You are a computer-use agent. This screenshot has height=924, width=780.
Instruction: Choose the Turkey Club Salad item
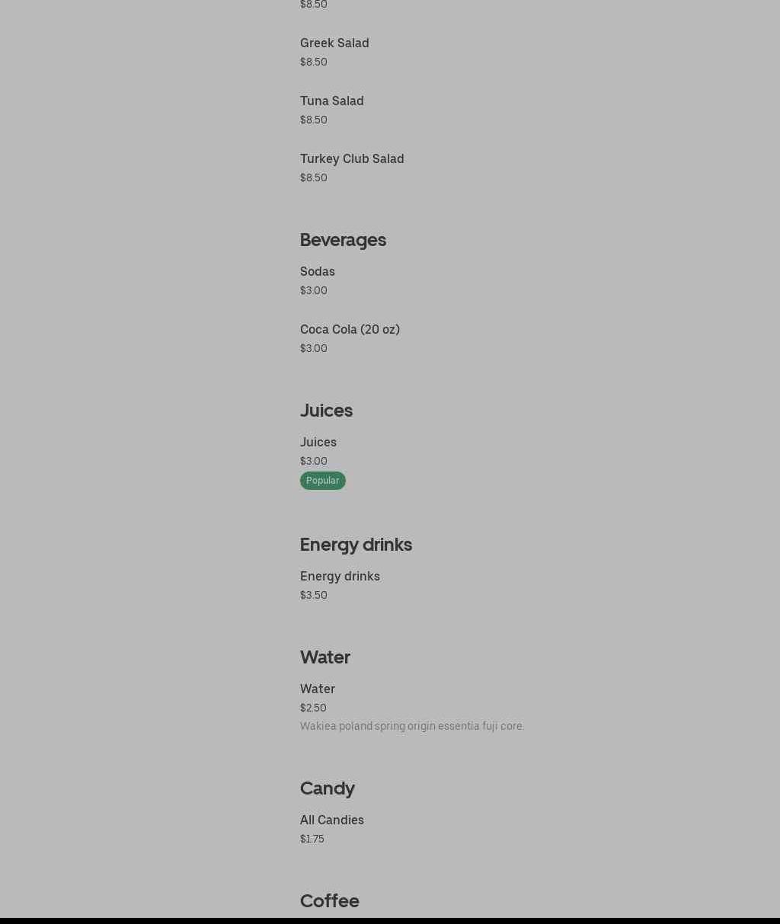pyautogui.click(x=352, y=159)
